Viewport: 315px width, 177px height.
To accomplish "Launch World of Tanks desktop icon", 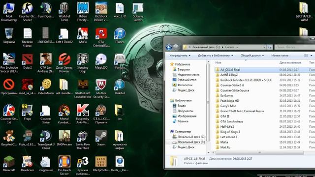I will pos(64,12).
